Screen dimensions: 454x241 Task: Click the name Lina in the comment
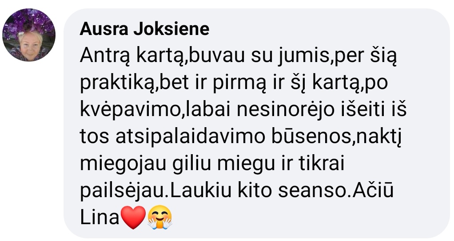pyautogui.click(x=100, y=218)
